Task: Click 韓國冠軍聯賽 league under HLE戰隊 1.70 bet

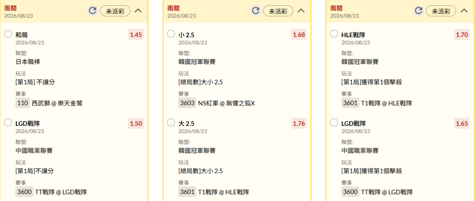Action: tap(360, 62)
